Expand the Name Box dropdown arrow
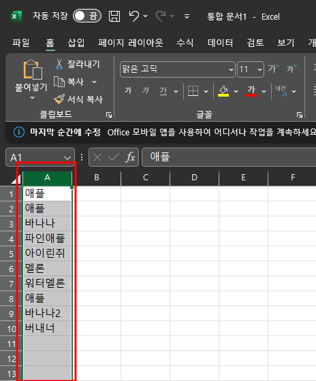Image resolution: width=316 pixels, height=381 pixels. (67, 158)
